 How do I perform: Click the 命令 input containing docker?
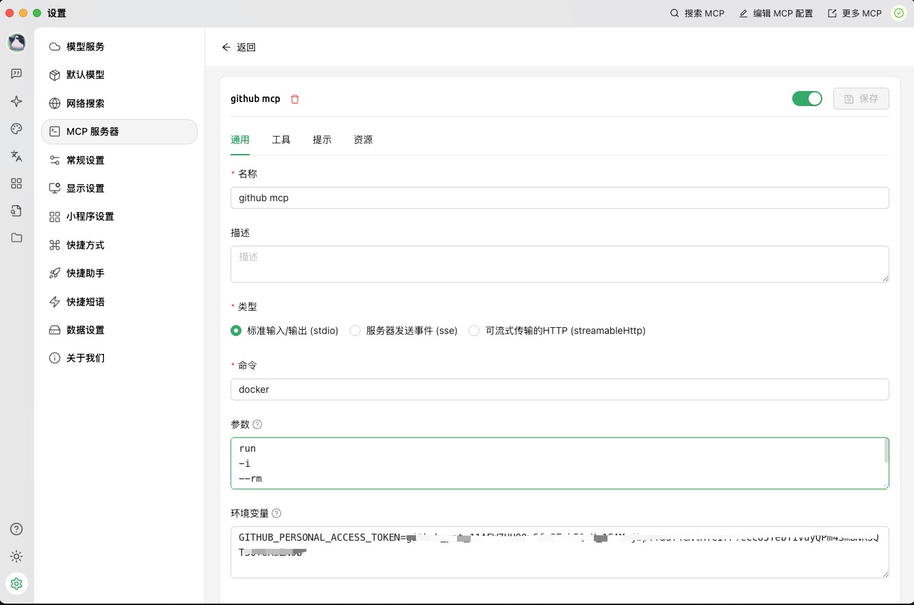pyautogui.click(x=560, y=389)
